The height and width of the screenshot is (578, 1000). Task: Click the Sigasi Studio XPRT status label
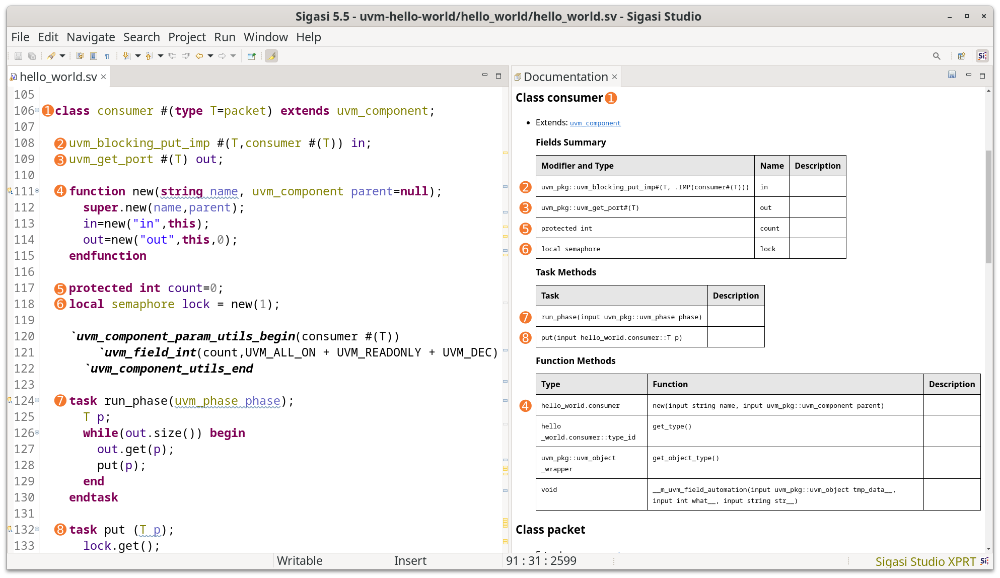(x=925, y=561)
